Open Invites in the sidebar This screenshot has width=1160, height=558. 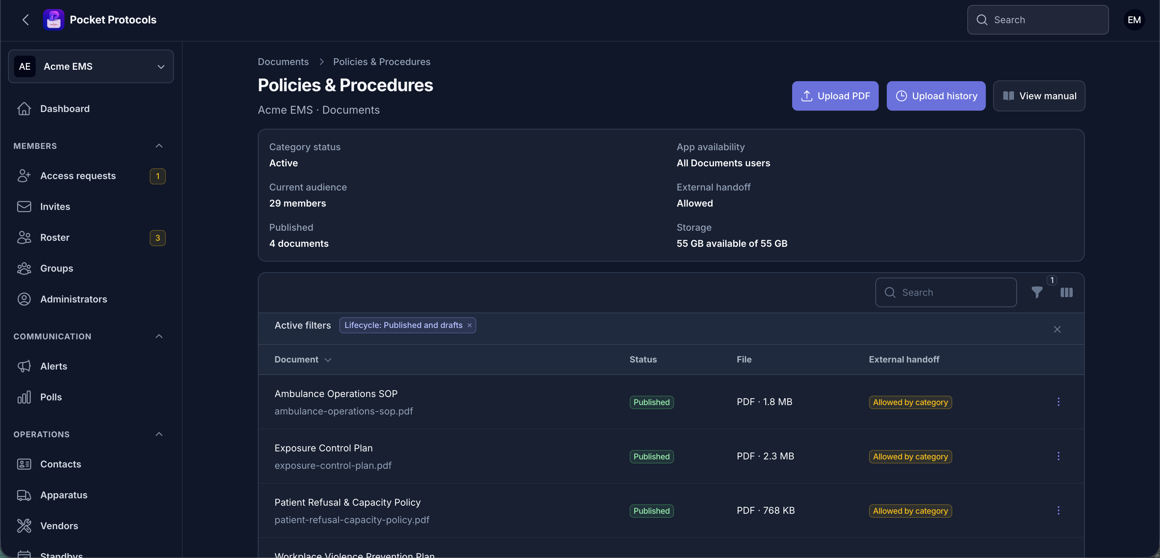click(91, 207)
